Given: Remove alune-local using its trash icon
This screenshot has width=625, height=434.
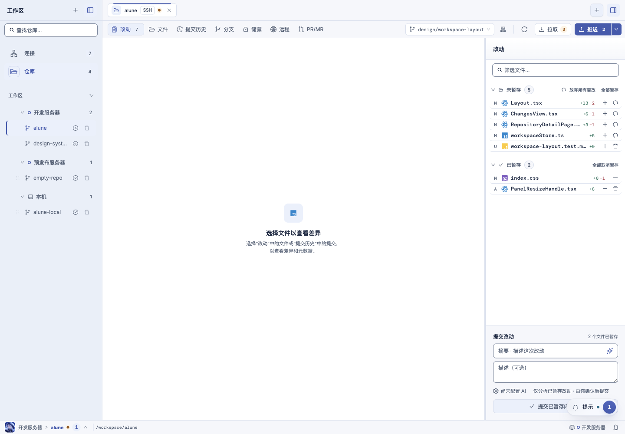Looking at the screenshot, I should pos(87,212).
